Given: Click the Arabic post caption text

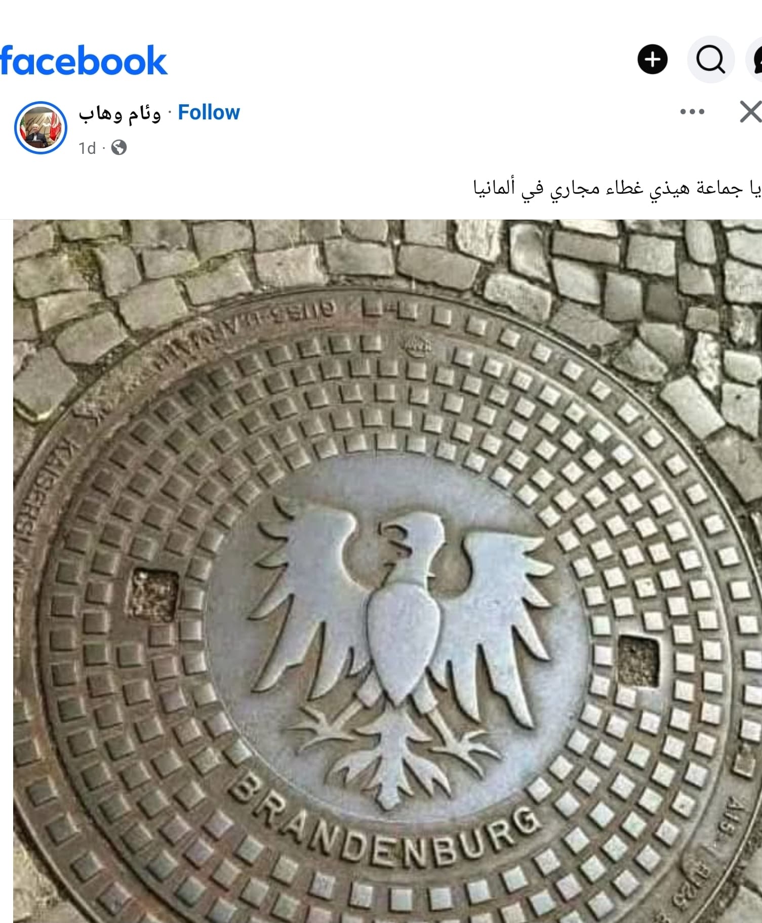Looking at the screenshot, I should pos(617,188).
